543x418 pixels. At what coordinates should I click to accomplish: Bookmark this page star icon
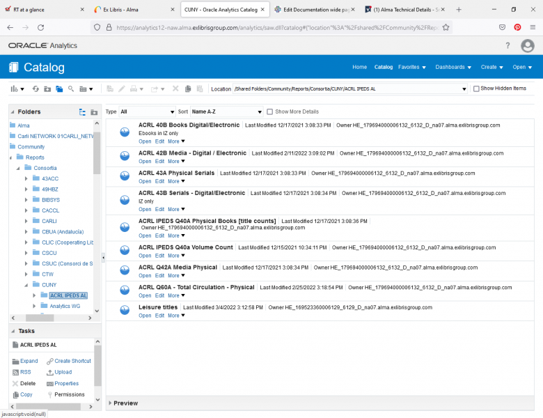click(x=446, y=27)
